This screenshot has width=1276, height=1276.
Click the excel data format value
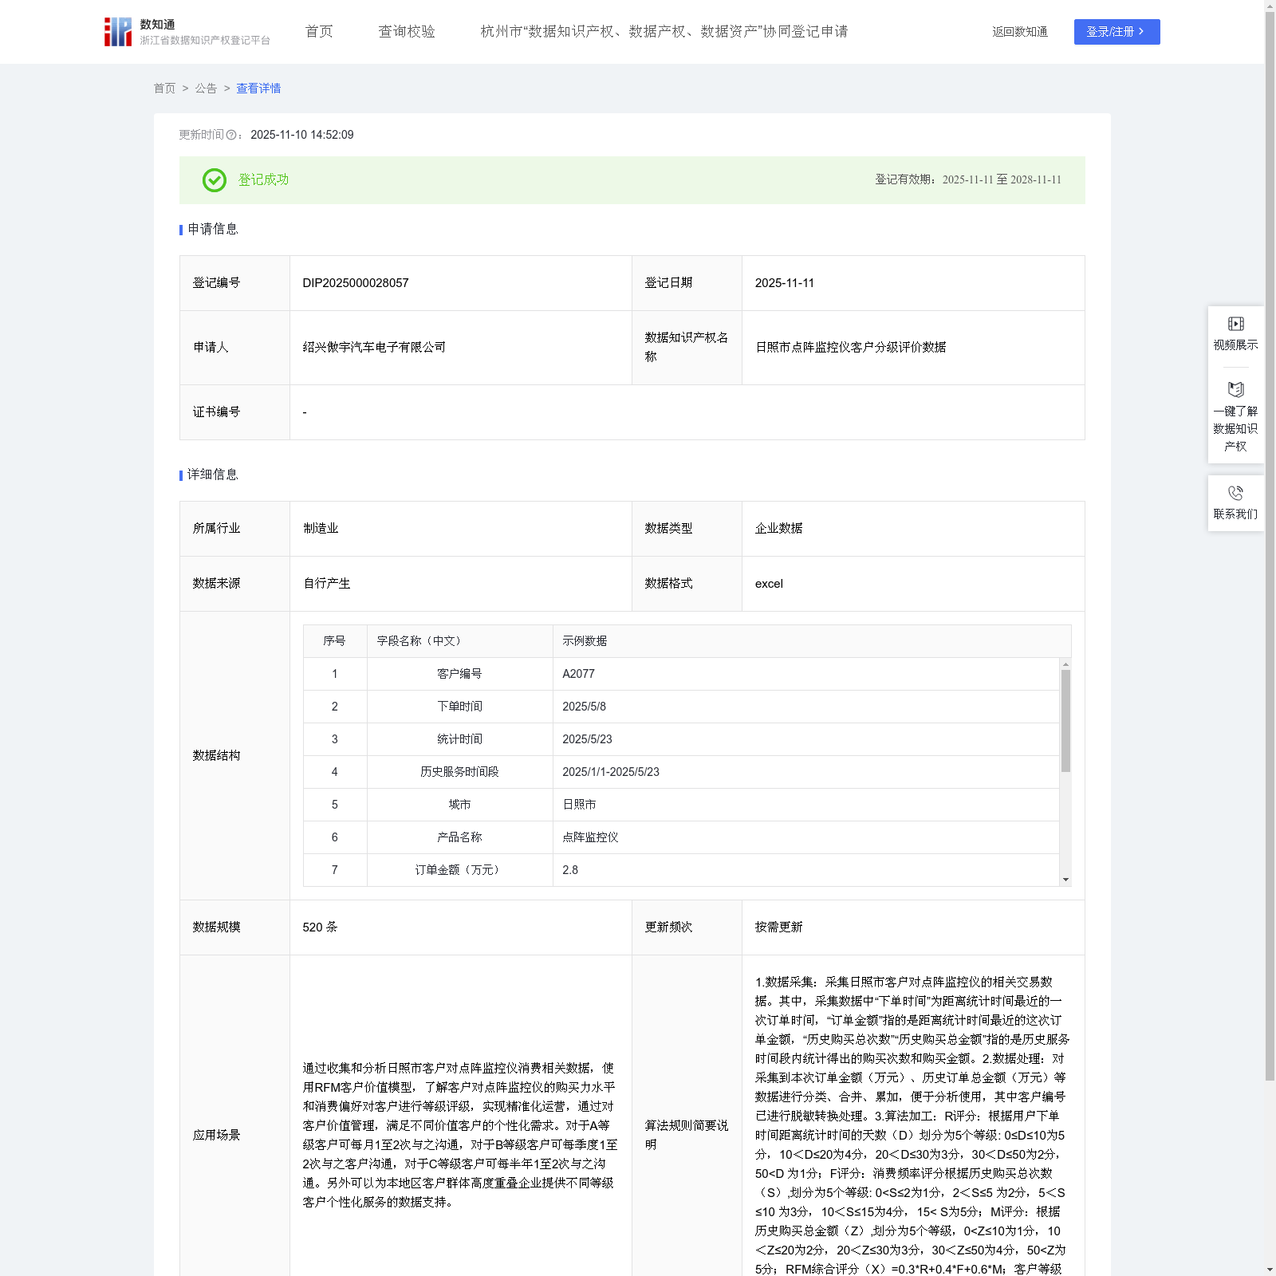pyautogui.click(x=769, y=583)
